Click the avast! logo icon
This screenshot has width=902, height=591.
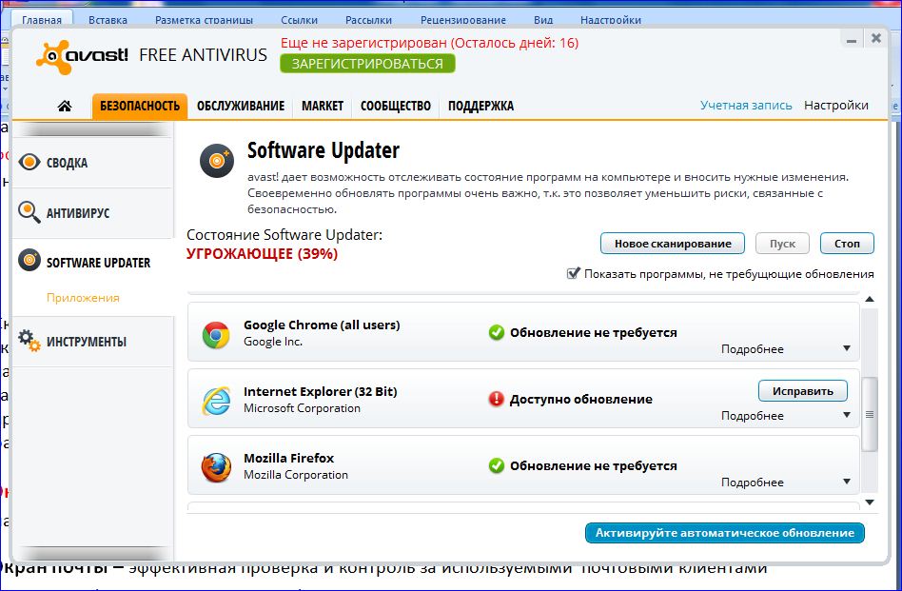click(x=53, y=56)
